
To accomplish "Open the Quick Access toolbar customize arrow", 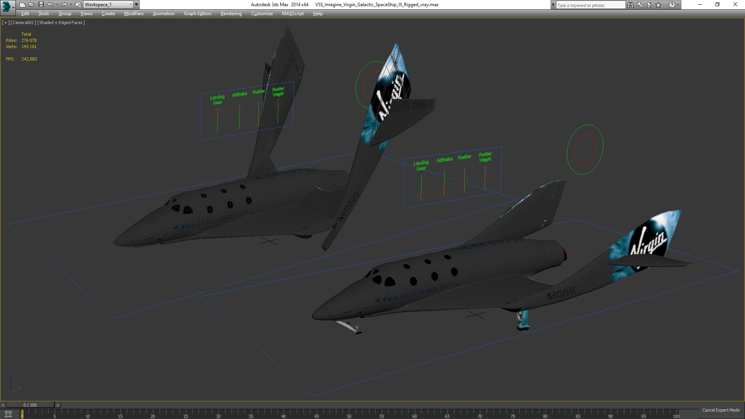I will (136, 5).
